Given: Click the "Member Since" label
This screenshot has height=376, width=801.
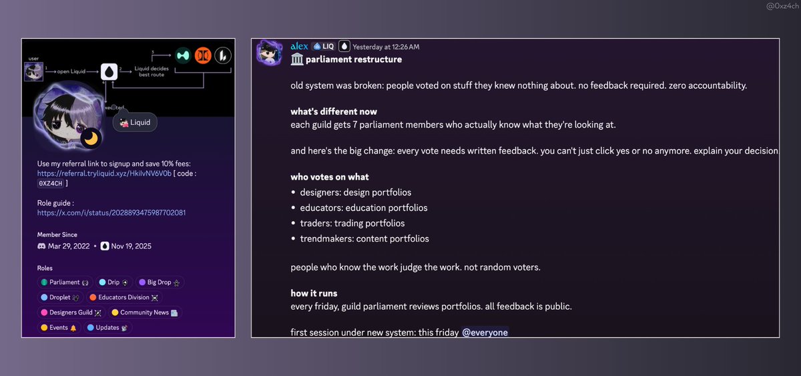Looking at the screenshot, I should coord(57,235).
